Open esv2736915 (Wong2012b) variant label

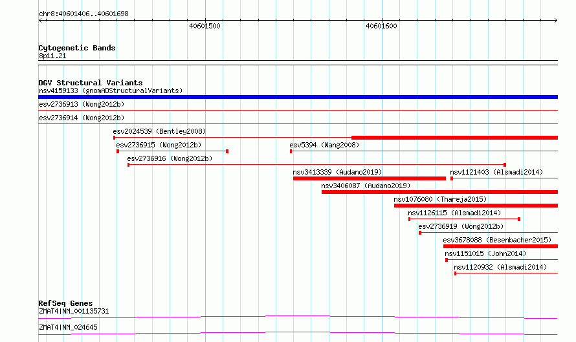click(x=159, y=145)
